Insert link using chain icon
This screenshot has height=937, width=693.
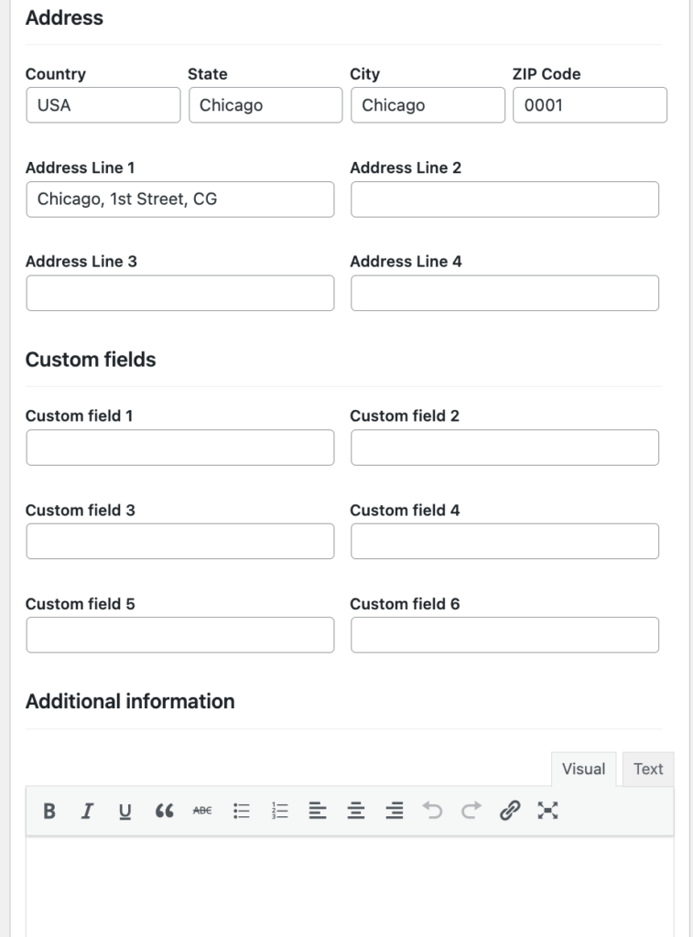coord(509,811)
